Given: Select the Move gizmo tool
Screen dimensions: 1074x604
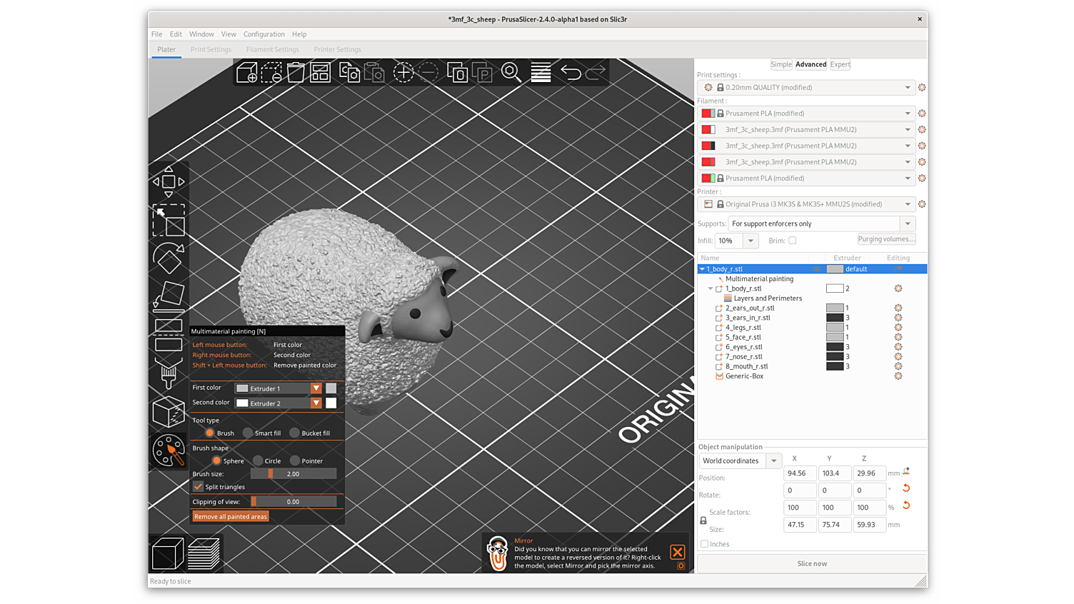Looking at the screenshot, I should tap(169, 181).
